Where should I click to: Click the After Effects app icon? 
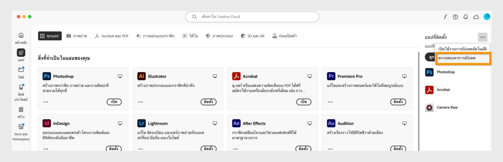(236, 123)
